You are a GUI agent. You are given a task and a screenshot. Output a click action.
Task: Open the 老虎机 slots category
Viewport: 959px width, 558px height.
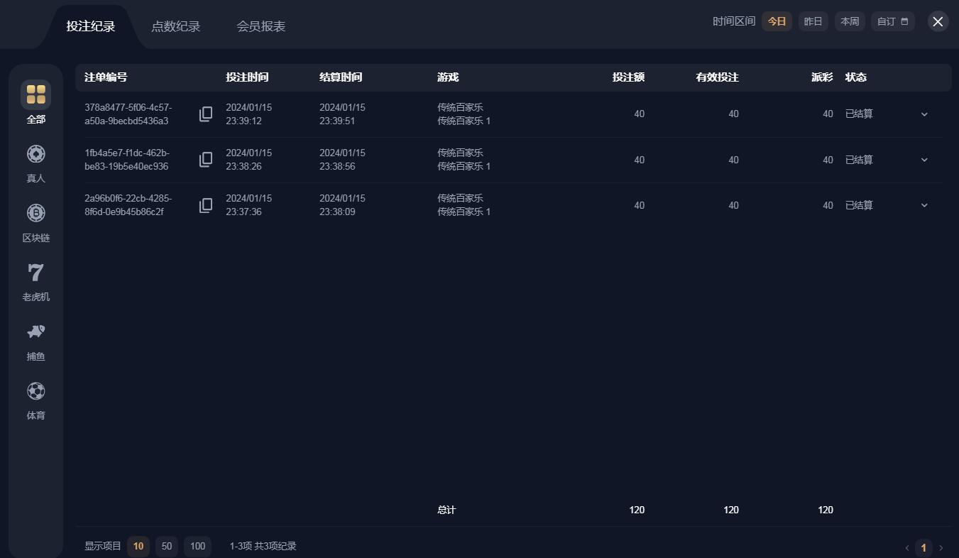coord(35,273)
